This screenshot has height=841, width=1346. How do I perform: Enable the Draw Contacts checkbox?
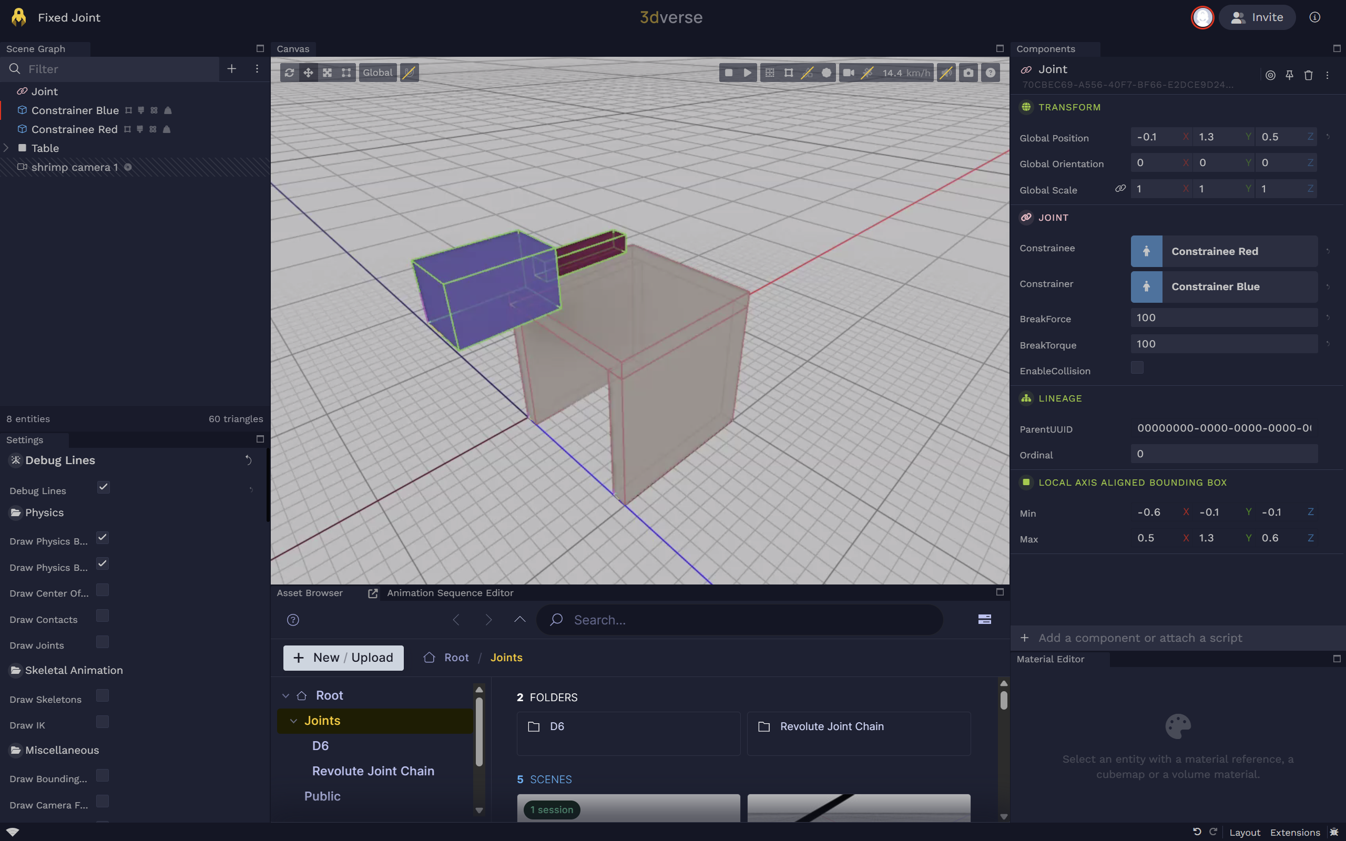click(x=103, y=616)
